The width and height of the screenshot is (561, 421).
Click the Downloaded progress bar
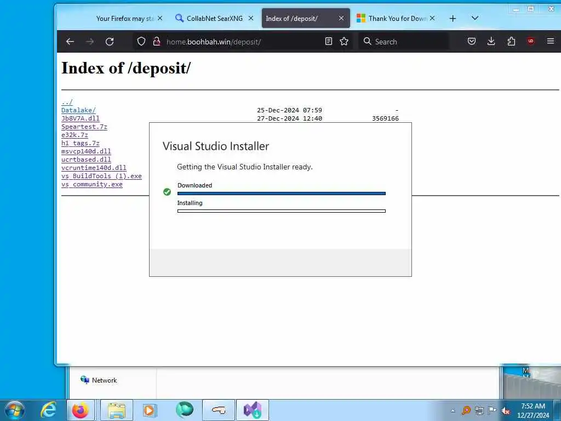[x=282, y=194]
